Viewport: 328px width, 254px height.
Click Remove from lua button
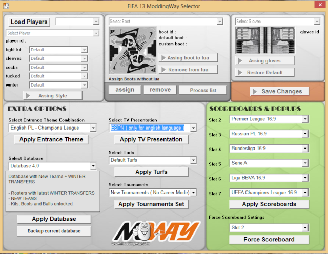tap(188, 70)
